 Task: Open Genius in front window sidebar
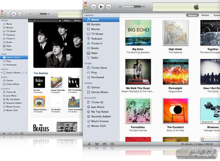(x=101, y=87)
